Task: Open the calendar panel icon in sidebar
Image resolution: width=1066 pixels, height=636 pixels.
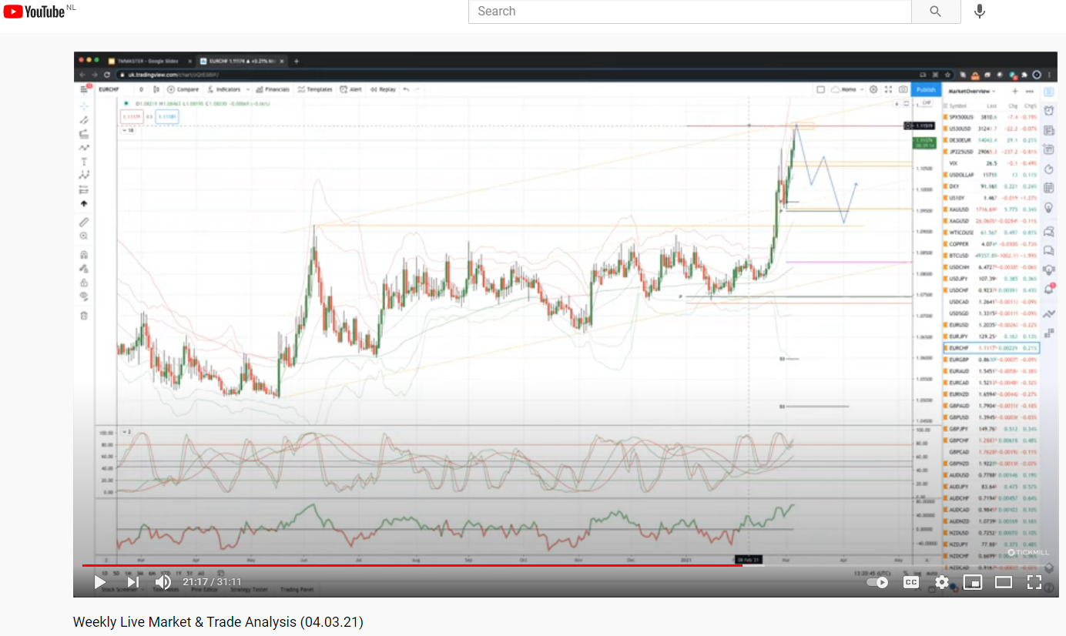Action: pos(1048,188)
